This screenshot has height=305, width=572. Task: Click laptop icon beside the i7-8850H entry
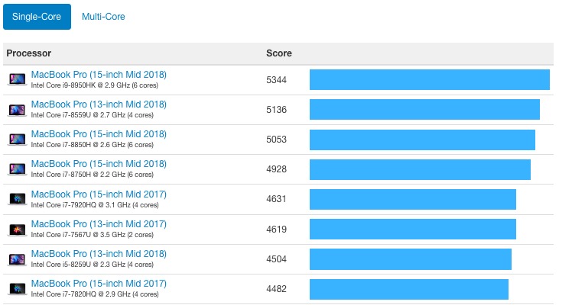tap(17, 140)
